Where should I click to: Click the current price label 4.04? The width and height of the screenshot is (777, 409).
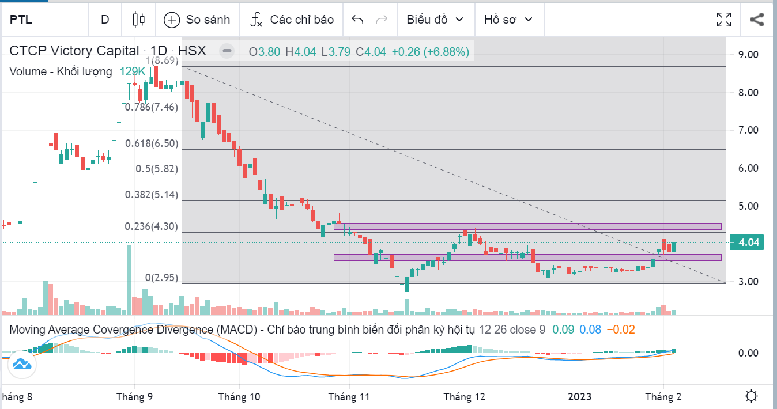click(746, 243)
